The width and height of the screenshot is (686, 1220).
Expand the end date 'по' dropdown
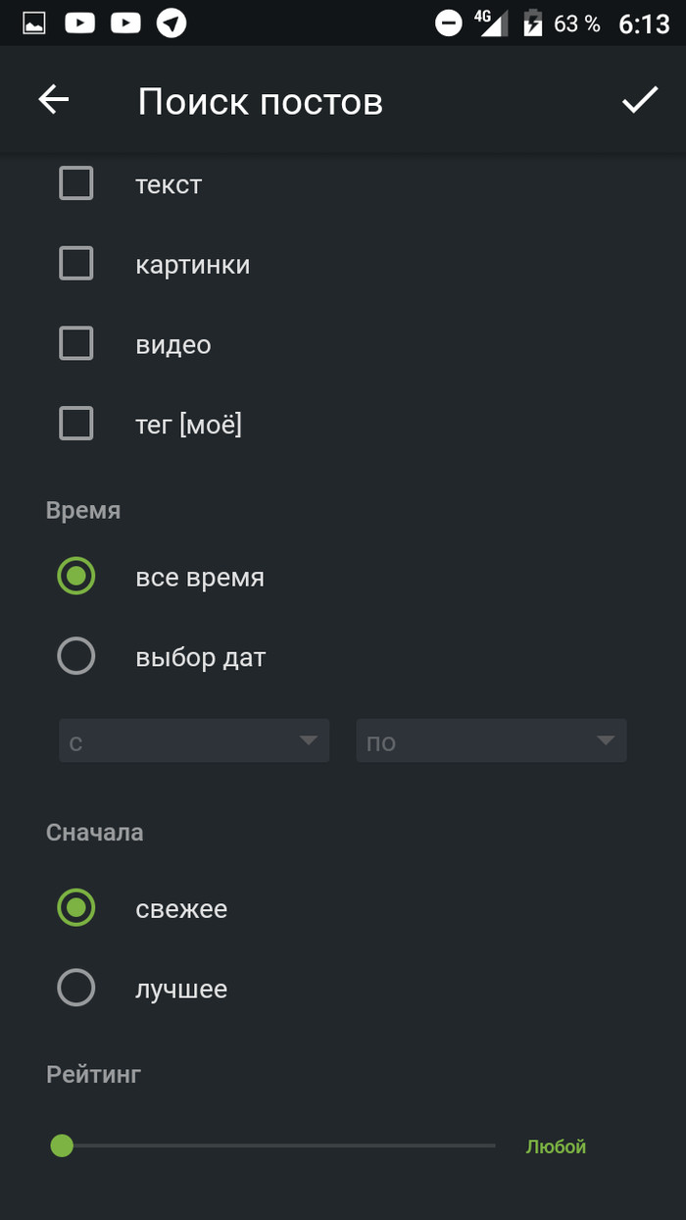(491, 741)
